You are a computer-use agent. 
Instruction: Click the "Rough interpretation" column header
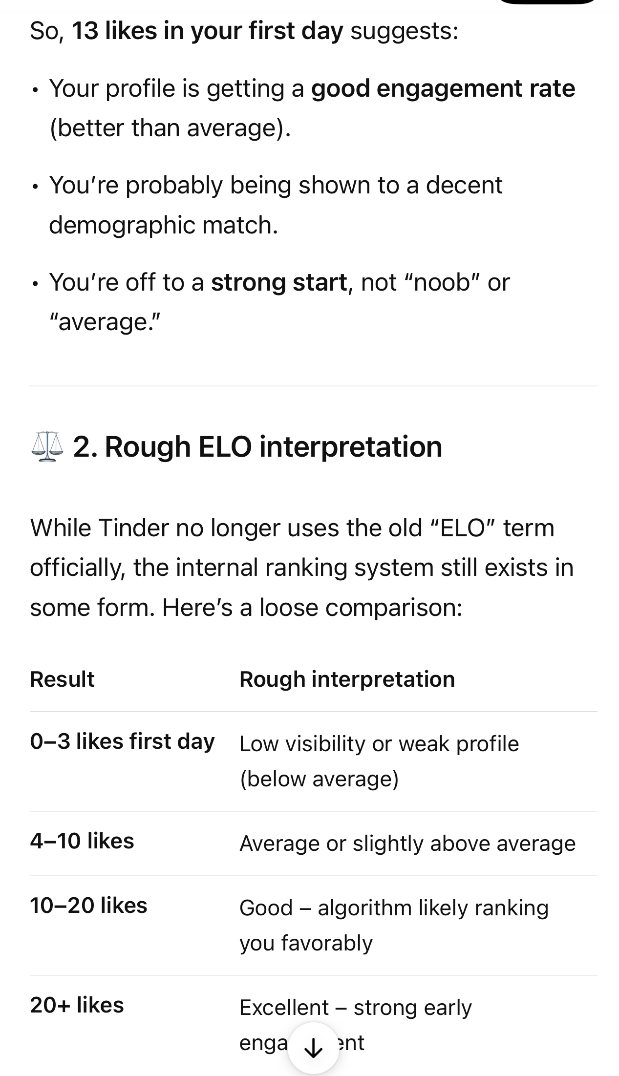(347, 679)
